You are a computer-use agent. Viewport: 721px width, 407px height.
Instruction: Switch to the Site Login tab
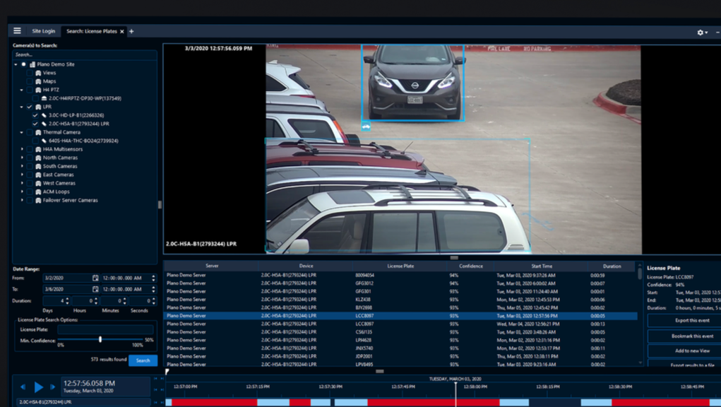[x=43, y=31]
